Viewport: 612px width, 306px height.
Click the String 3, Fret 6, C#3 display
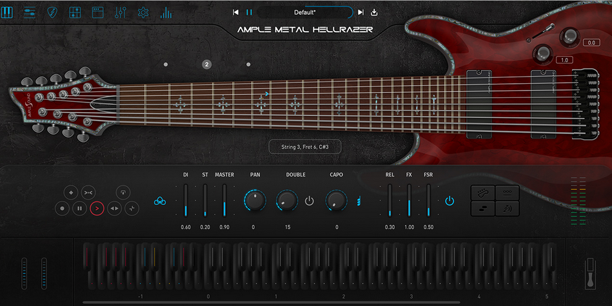(x=305, y=147)
